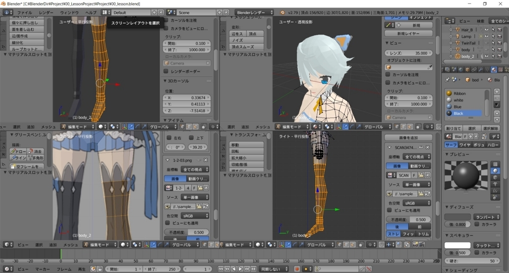Open the World properties tab icon

[461, 70]
